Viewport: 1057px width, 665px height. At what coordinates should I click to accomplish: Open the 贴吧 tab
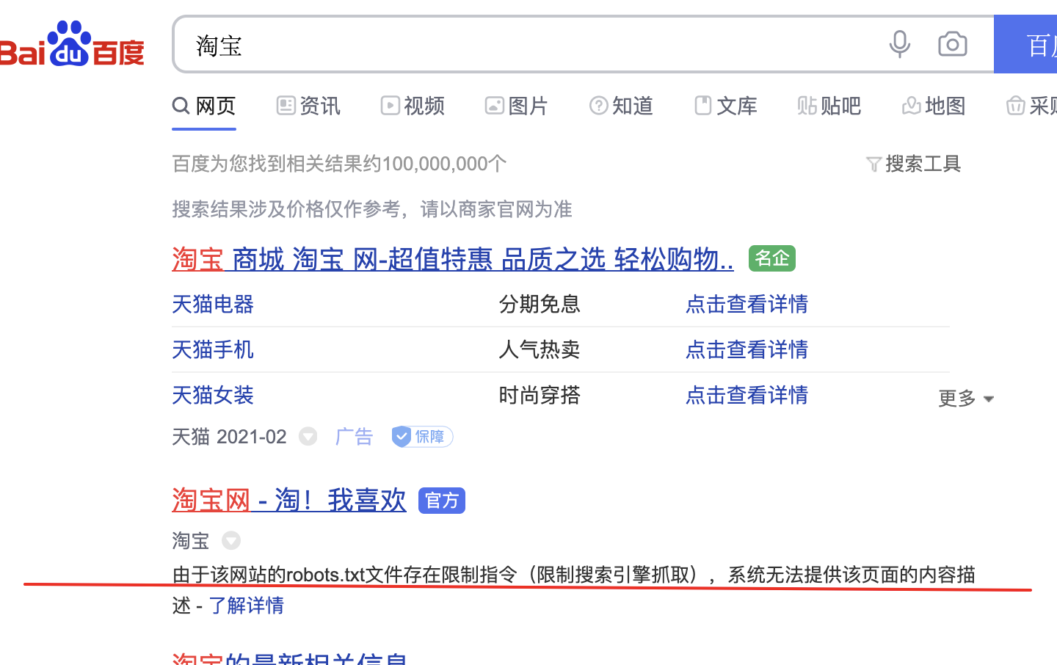pos(829,106)
